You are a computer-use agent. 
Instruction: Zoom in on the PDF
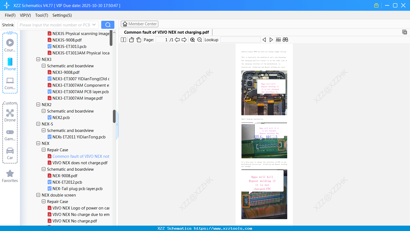[192, 40]
